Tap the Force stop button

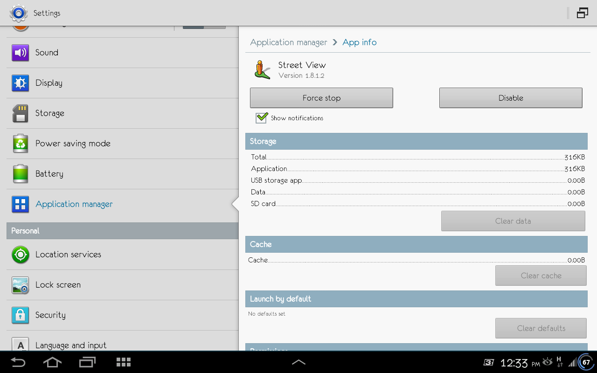click(x=321, y=98)
